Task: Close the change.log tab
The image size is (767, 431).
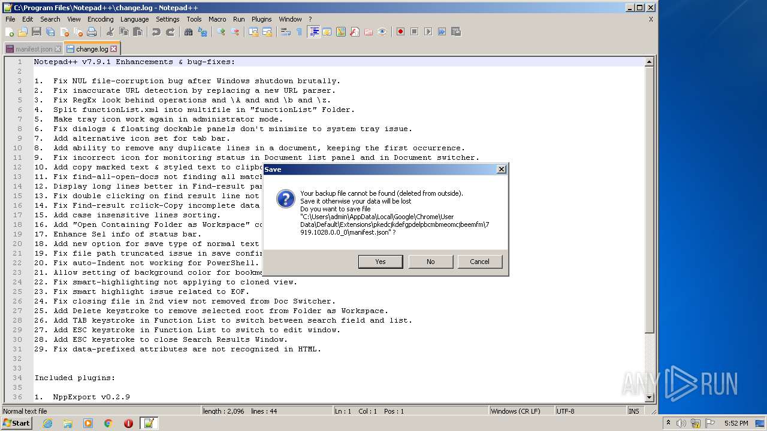Action: click(114, 49)
